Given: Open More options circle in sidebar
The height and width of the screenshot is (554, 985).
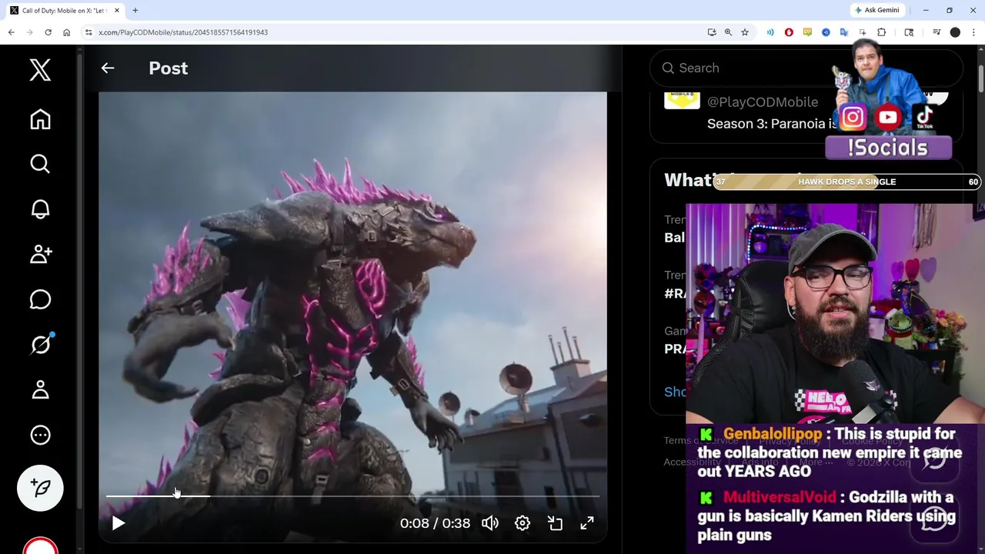Looking at the screenshot, I should (x=40, y=435).
